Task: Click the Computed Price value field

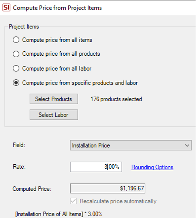Action: tap(107, 188)
